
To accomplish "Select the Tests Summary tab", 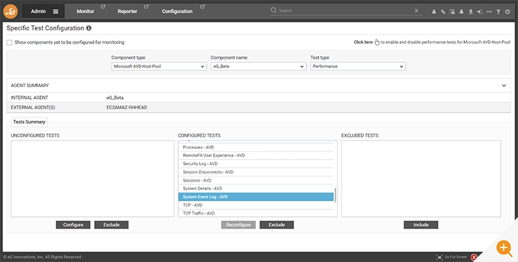I will [x=29, y=122].
